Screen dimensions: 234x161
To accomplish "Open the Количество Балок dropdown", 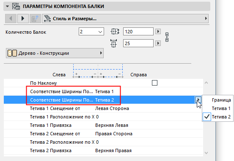I will (x=91, y=32).
